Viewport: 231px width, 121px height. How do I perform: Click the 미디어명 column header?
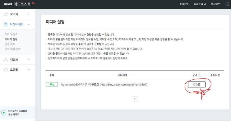122,75
